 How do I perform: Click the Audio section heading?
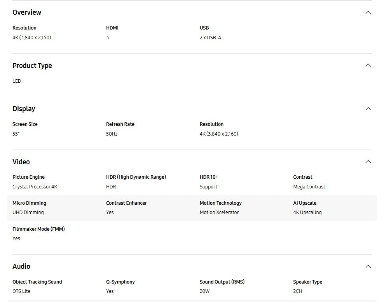coord(21,266)
